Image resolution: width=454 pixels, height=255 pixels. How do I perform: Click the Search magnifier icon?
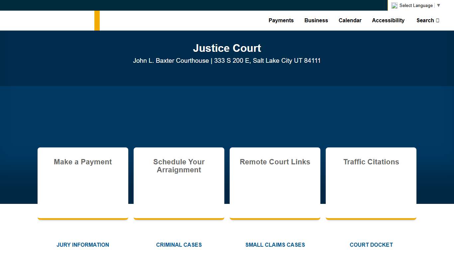click(437, 20)
